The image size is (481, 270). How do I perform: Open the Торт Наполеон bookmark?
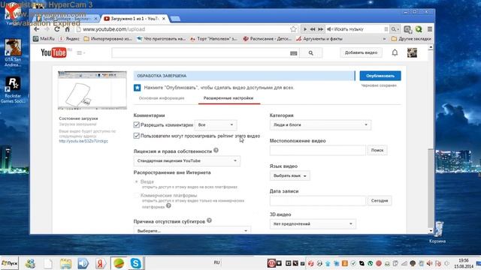(x=213, y=39)
